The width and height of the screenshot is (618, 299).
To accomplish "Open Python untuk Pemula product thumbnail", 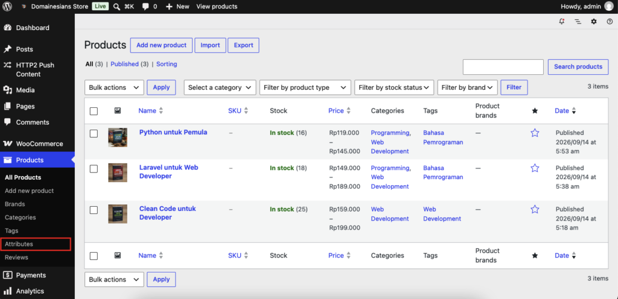I will [118, 137].
